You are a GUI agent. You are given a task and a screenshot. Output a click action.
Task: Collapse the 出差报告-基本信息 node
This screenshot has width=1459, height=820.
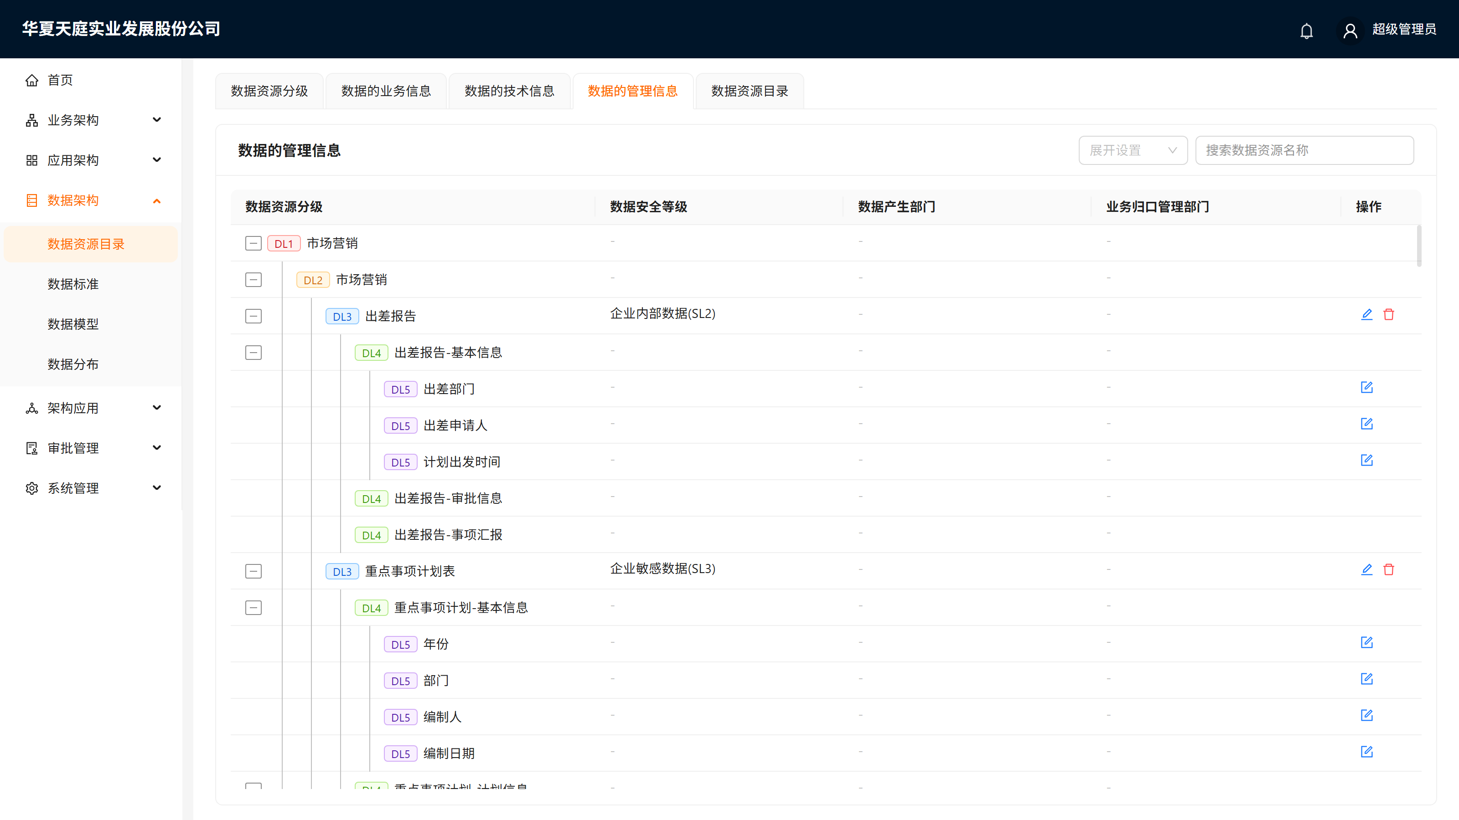coord(253,353)
